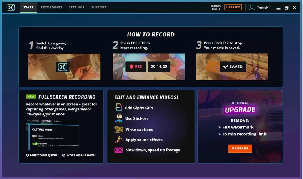Click the pink FX speed icon

coord(118,150)
